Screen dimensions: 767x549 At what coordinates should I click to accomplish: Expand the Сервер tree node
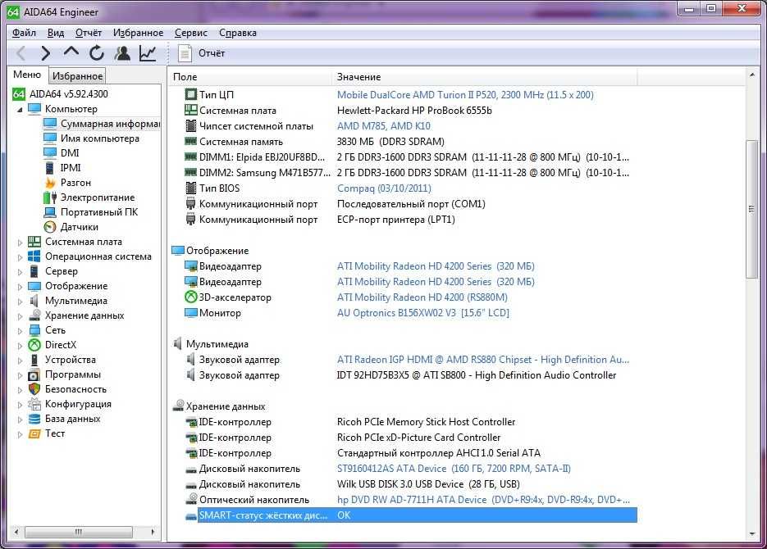20,271
